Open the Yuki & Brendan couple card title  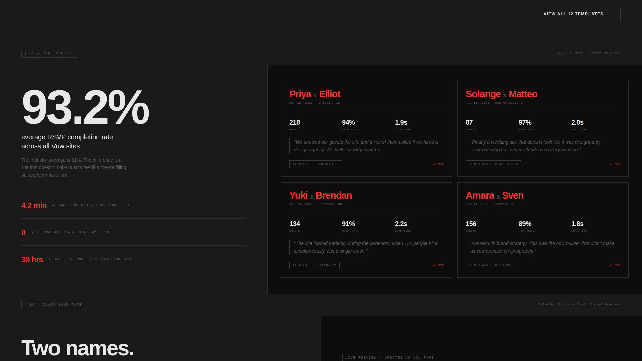pyautogui.click(x=320, y=195)
